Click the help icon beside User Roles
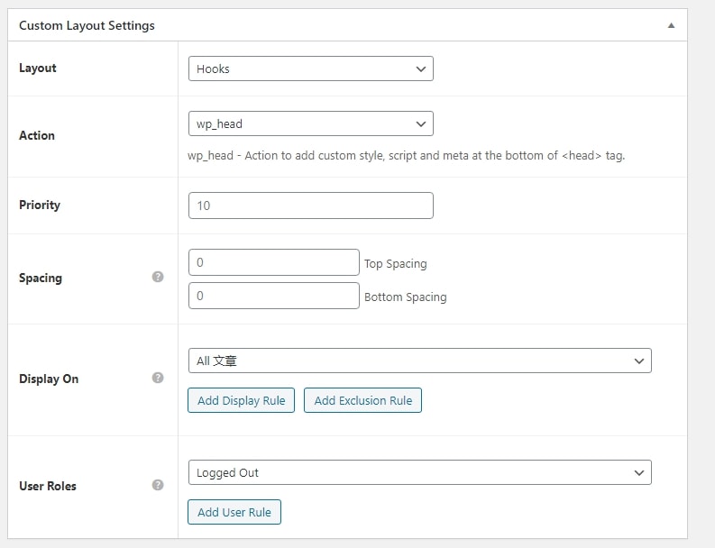The height and width of the screenshot is (548, 715). pyautogui.click(x=158, y=485)
